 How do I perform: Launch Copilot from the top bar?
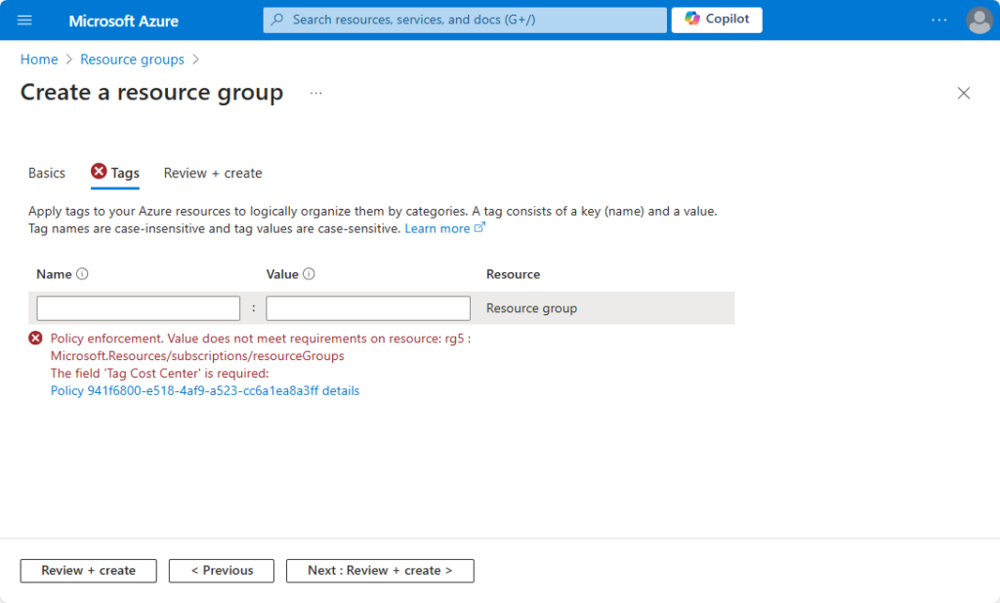716,20
